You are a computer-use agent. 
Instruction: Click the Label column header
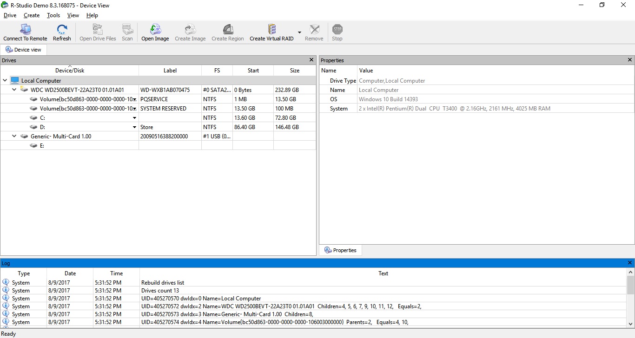(x=170, y=71)
